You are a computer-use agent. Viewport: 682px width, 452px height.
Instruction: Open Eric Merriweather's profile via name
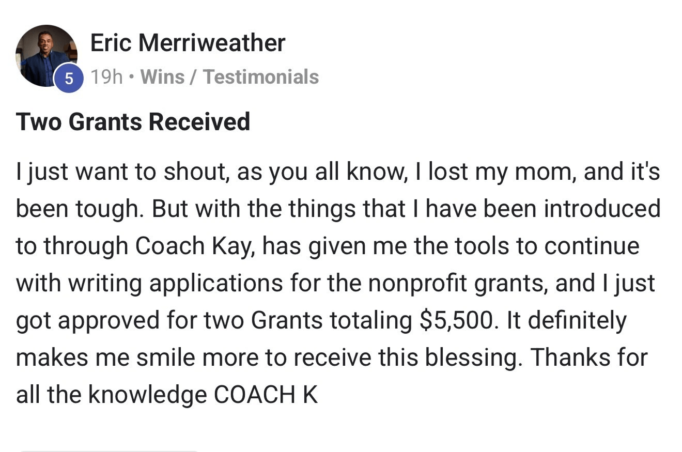pos(188,43)
